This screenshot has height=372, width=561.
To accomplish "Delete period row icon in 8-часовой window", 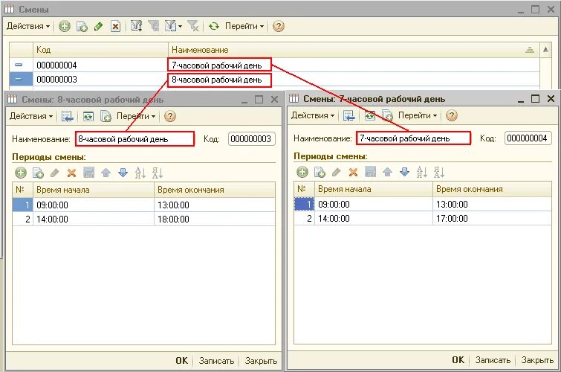I will [x=71, y=173].
